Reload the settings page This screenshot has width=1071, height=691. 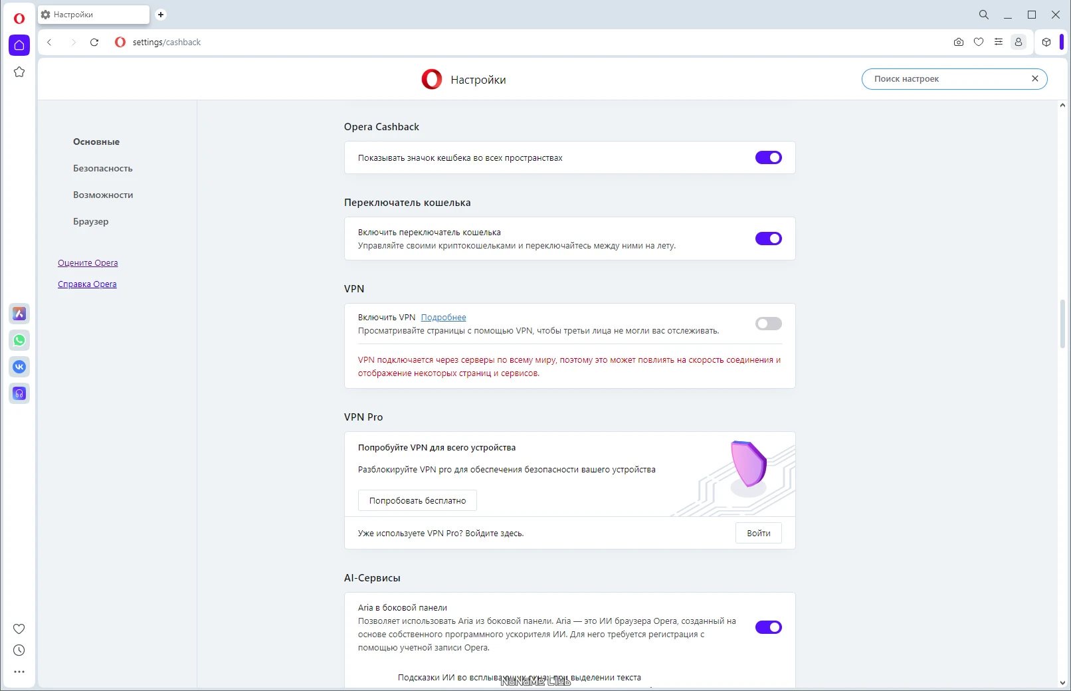[94, 42]
